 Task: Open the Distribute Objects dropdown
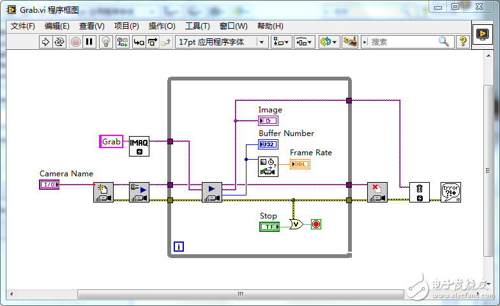pyautogui.click(x=304, y=42)
